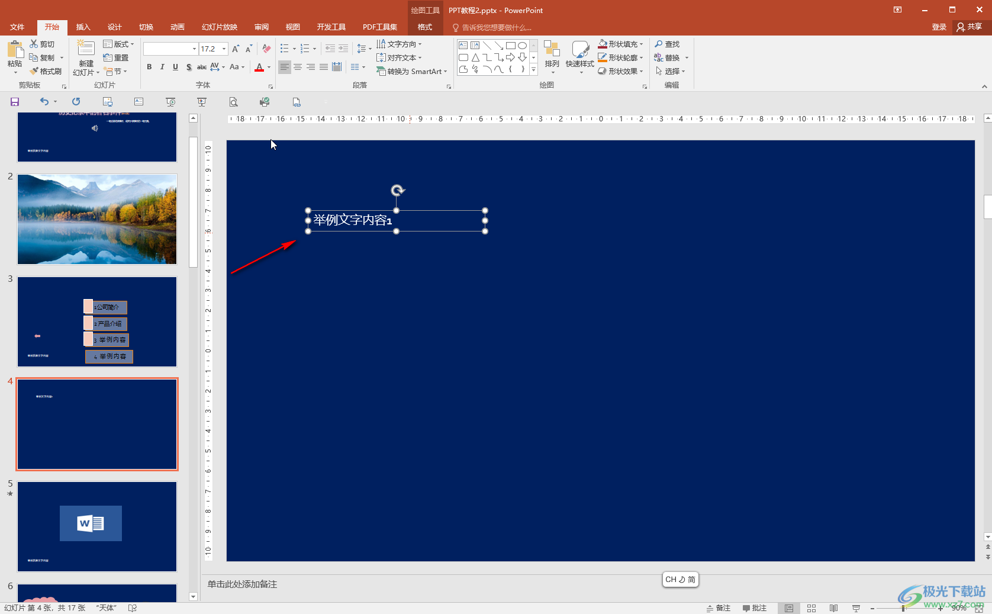This screenshot has height=614, width=992.
Task: Open Comments (批注) pane from status bar
Action: [755, 608]
